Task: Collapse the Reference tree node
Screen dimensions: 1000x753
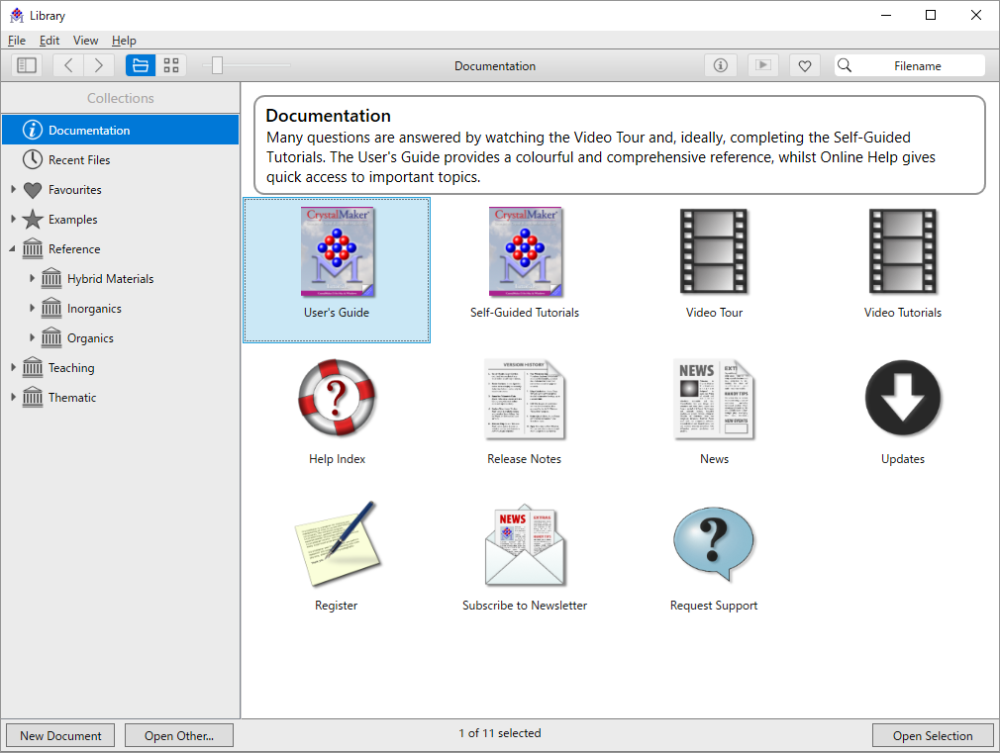Action: point(12,249)
